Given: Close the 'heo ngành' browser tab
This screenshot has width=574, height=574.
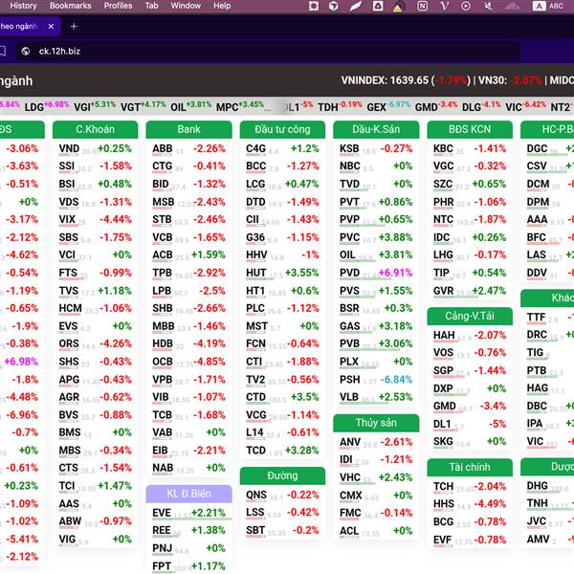Looking at the screenshot, I should (x=51, y=27).
